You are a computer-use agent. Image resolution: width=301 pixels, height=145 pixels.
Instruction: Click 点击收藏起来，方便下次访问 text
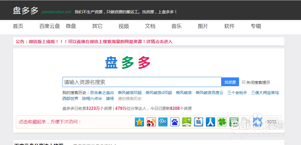point(50,122)
